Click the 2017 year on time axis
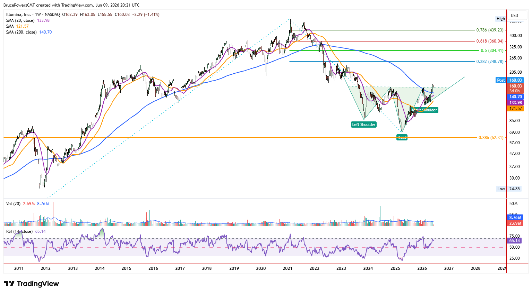This screenshot has height=294, width=532. pos(180,268)
